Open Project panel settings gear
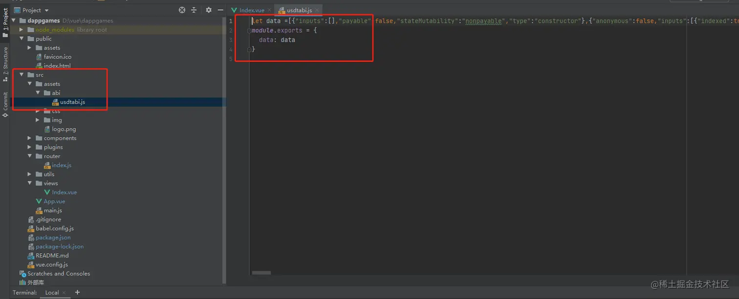The height and width of the screenshot is (299, 739). pos(209,10)
